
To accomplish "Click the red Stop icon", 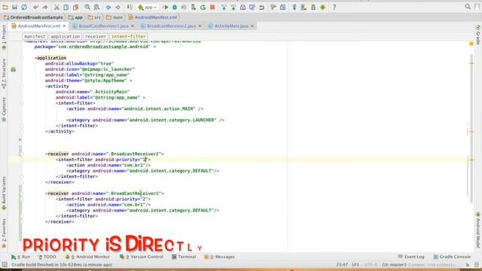I will point(212,7).
